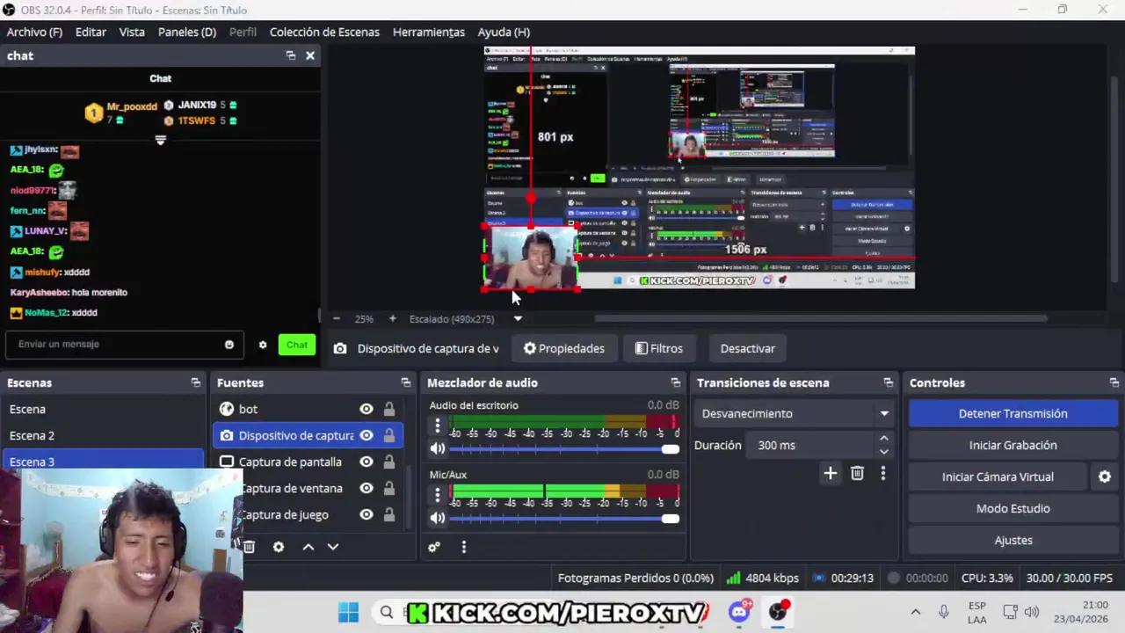Open the preview scaling dropdown arrow
This screenshot has height=633, width=1125.
click(x=517, y=319)
